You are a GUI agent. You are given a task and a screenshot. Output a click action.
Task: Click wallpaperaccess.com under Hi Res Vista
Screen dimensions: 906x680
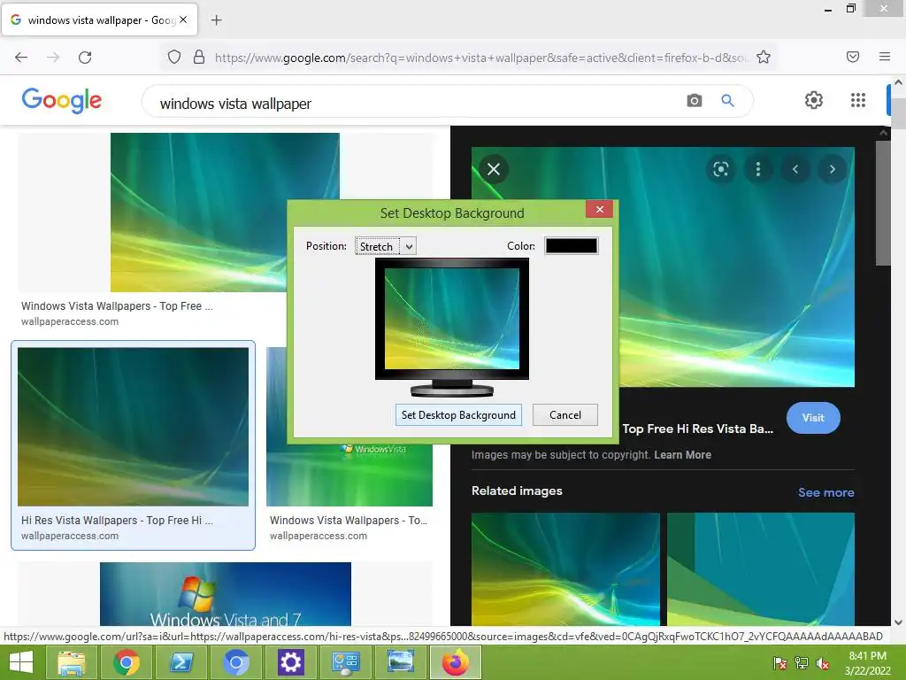70,536
